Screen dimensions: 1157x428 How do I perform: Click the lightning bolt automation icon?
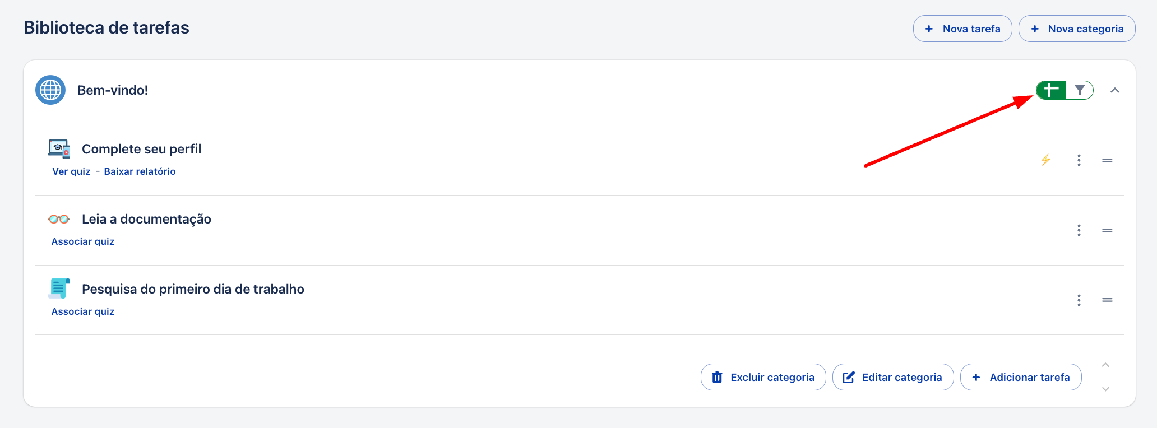1045,160
